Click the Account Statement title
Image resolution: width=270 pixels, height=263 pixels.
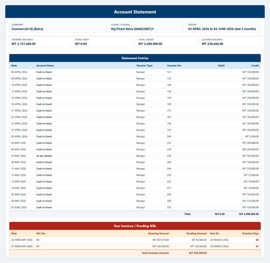click(135, 12)
